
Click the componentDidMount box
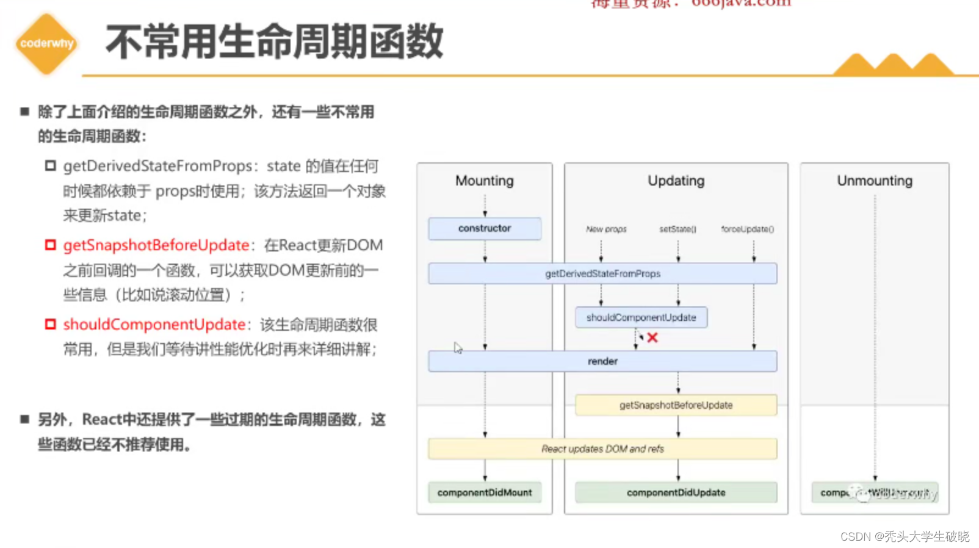point(485,492)
